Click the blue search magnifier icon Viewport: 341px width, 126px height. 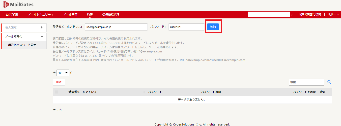[x=329, y=82]
